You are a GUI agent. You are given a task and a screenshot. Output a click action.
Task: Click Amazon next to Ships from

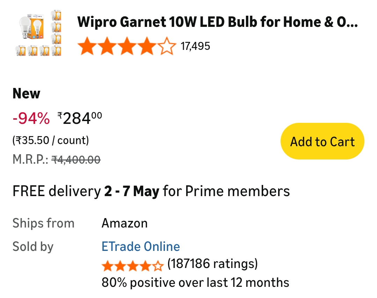click(x=124, y=223)
